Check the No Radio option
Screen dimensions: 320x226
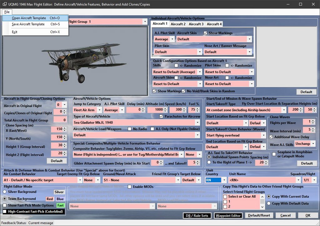coord(129,129)
